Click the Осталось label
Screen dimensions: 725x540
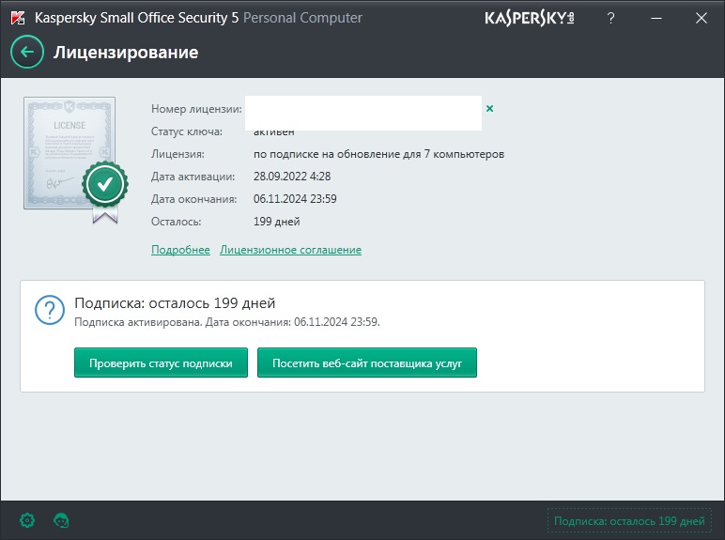[x=177, y=222]
